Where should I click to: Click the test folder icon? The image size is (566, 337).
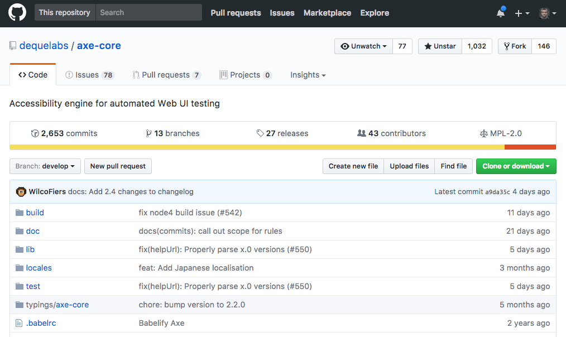[x=20, y=286]
